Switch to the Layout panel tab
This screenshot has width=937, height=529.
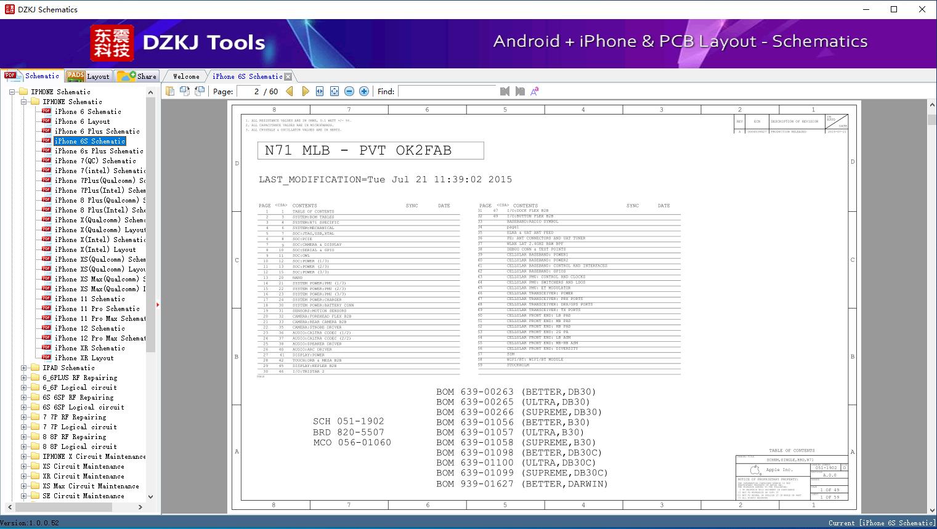[x=88, y=76]
